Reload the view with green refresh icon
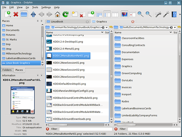182x137 pixels. point(65,14)
